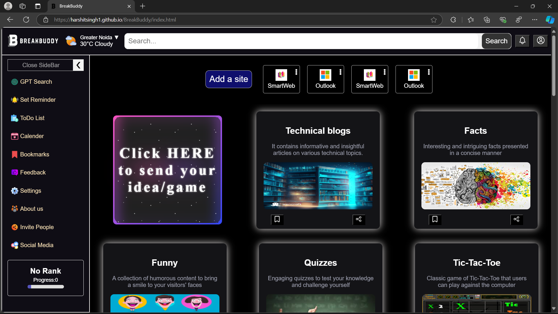Screen dimensions: 558x314
Task: Open browser extensions icon
Action: (453, 20)
